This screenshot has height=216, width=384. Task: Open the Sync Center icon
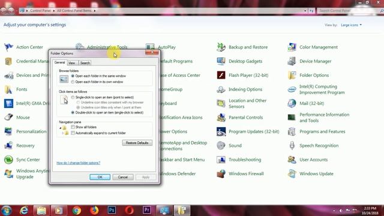[8, 160]
